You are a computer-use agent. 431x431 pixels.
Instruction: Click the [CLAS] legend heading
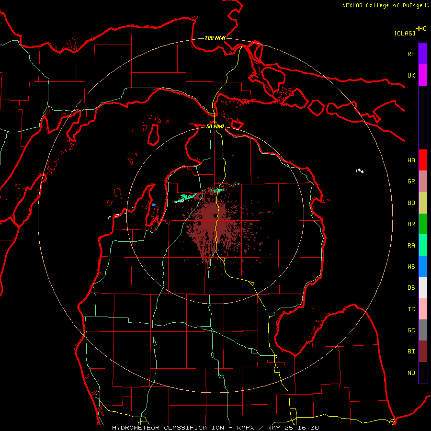(x=405, y=33)
